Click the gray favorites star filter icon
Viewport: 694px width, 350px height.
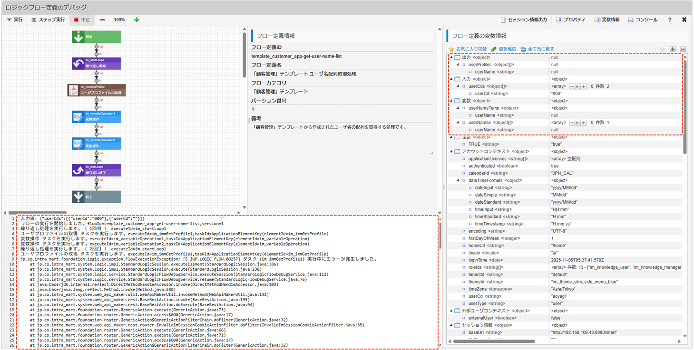point(662,49)
